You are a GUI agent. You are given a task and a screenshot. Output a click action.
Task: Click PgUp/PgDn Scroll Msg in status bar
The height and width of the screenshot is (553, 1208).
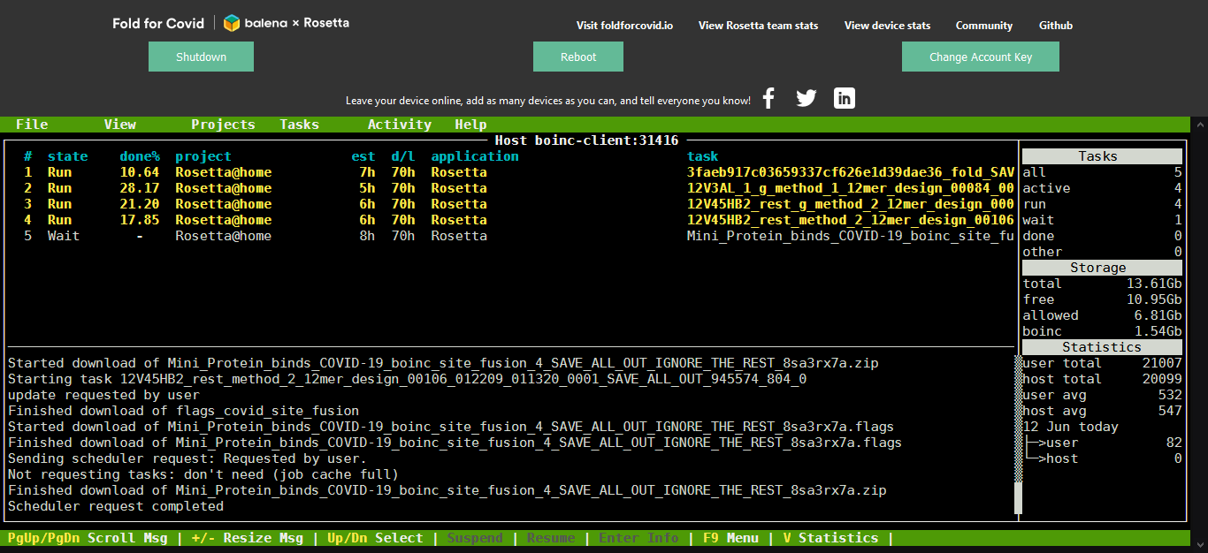(x=88, y=538)
